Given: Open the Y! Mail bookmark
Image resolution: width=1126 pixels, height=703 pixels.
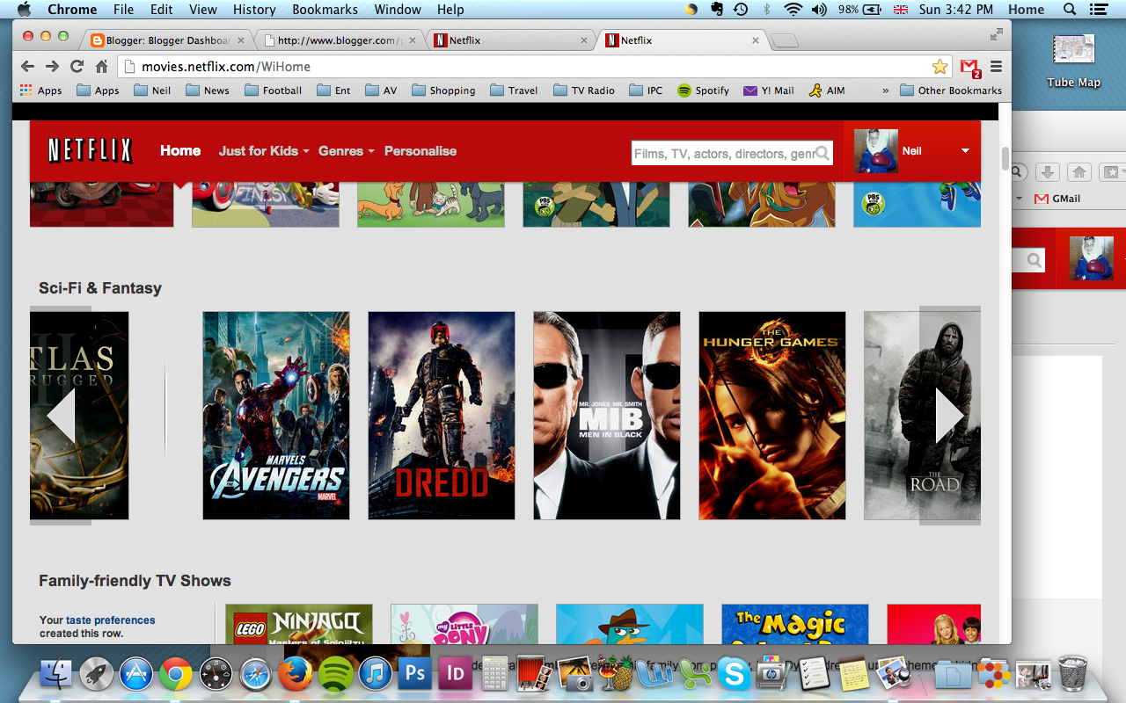Looking at the screenshot, I should [x=769, y=91].
